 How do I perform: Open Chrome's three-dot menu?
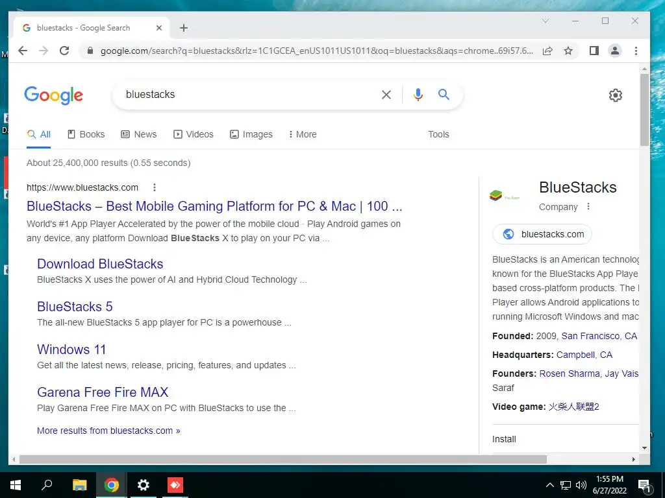[x=636, y=51]
